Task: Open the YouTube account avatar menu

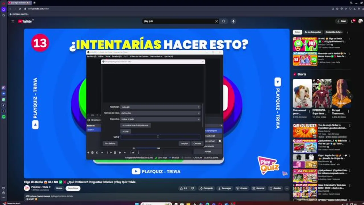Action: (361, 21)
